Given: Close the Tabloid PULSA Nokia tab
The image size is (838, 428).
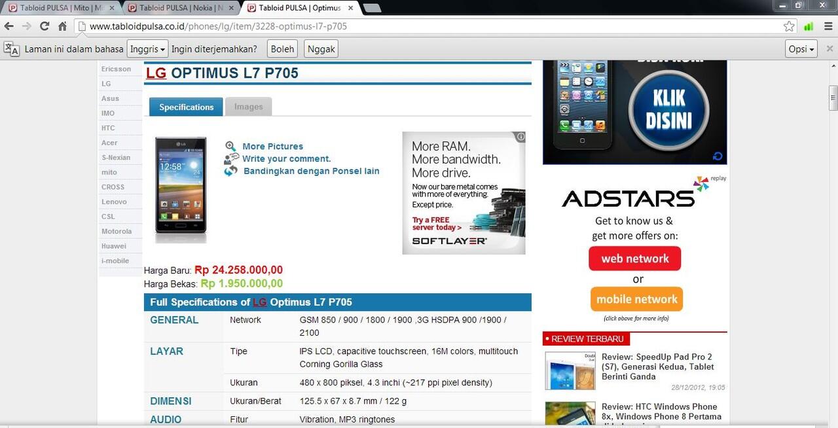Looking at the screenshot, I should pos(231,9).
